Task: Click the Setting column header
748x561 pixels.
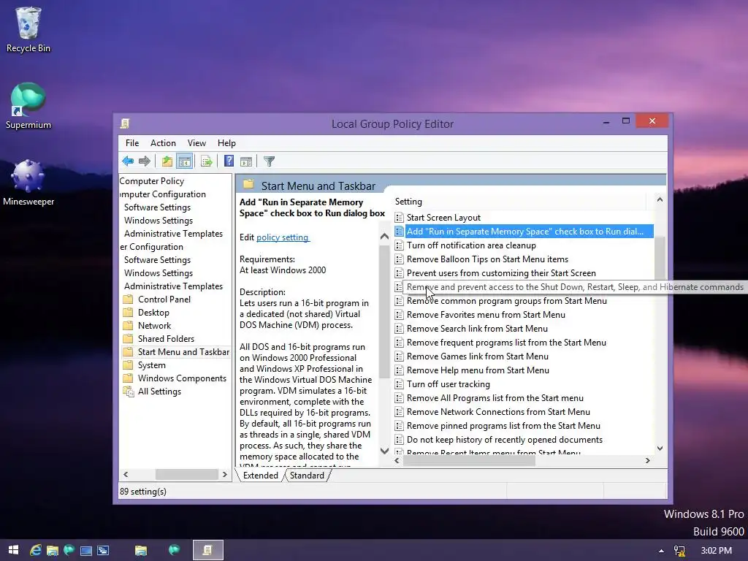Action: (519, 202)
